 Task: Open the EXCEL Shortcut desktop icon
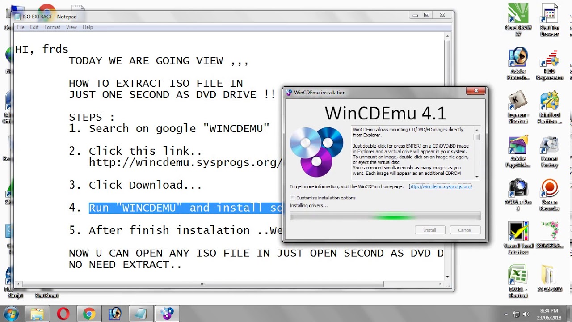click(x=518, y=282)
